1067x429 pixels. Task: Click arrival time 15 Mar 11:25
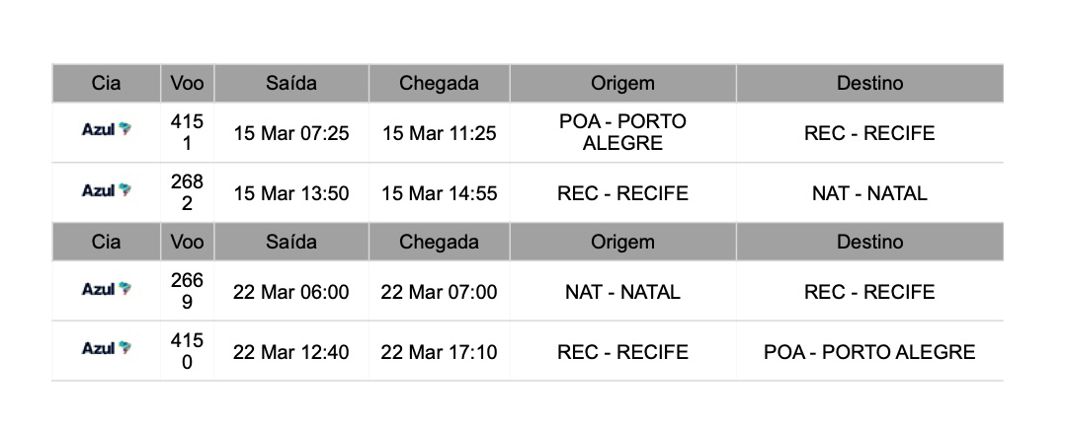[x=440, y=133]
